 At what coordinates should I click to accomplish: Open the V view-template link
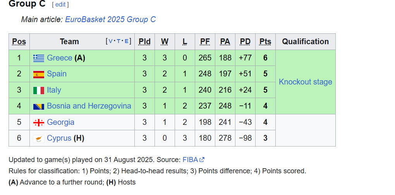[110, 41]
